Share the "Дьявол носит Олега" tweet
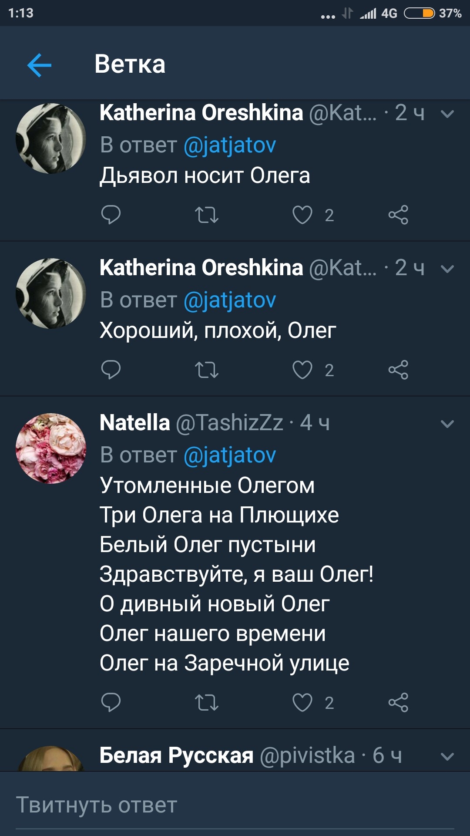470x836 pixels. click(x=398, y=215)
